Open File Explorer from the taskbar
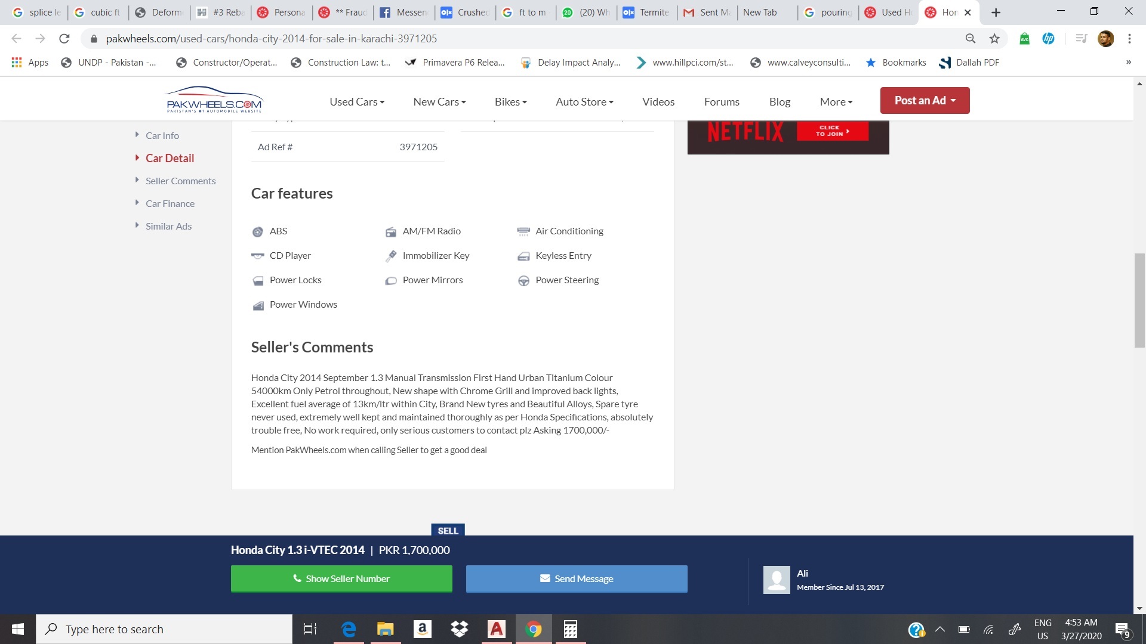Screen dimensions: 1146x644 (386, 629)
